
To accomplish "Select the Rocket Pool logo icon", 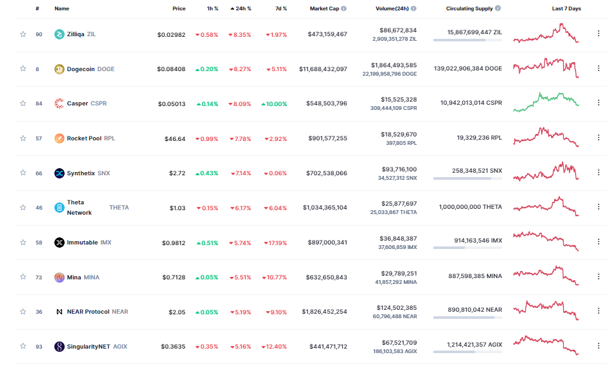I will tap(59, 138).
